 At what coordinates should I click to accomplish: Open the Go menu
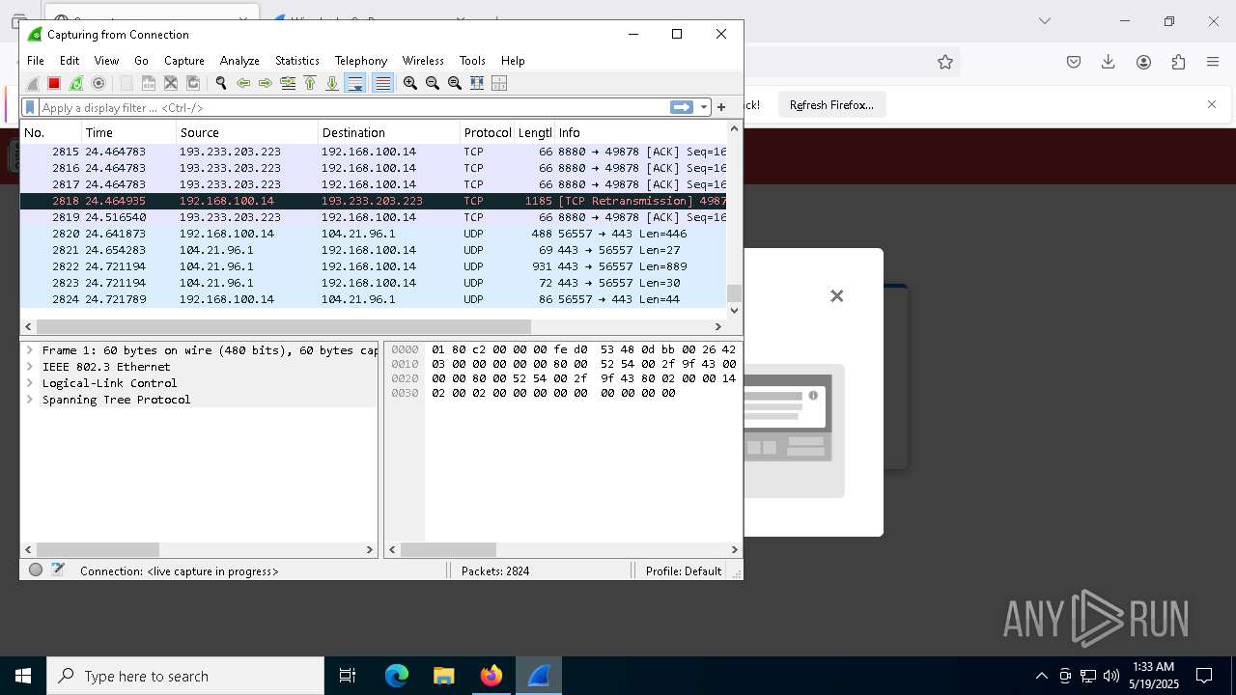tap(142, 60)
